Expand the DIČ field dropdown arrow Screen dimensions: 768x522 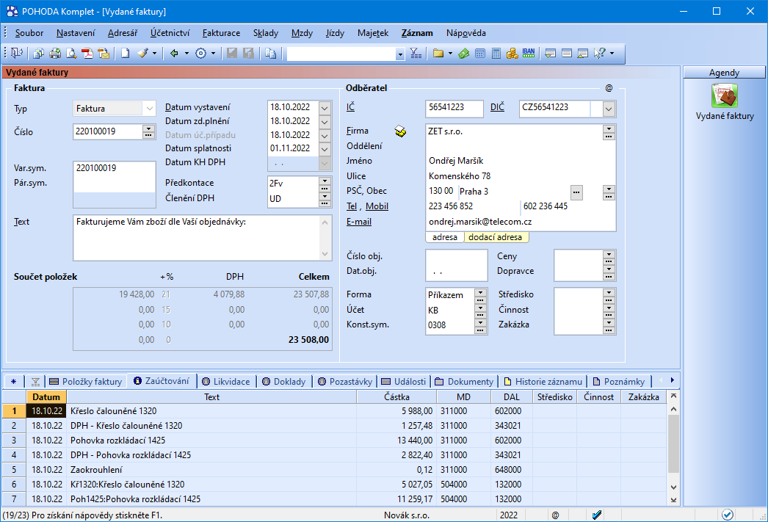pos(609,109)
